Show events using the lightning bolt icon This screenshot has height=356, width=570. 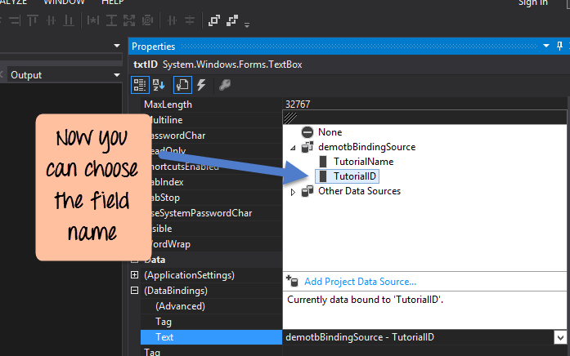pos(201,84)
